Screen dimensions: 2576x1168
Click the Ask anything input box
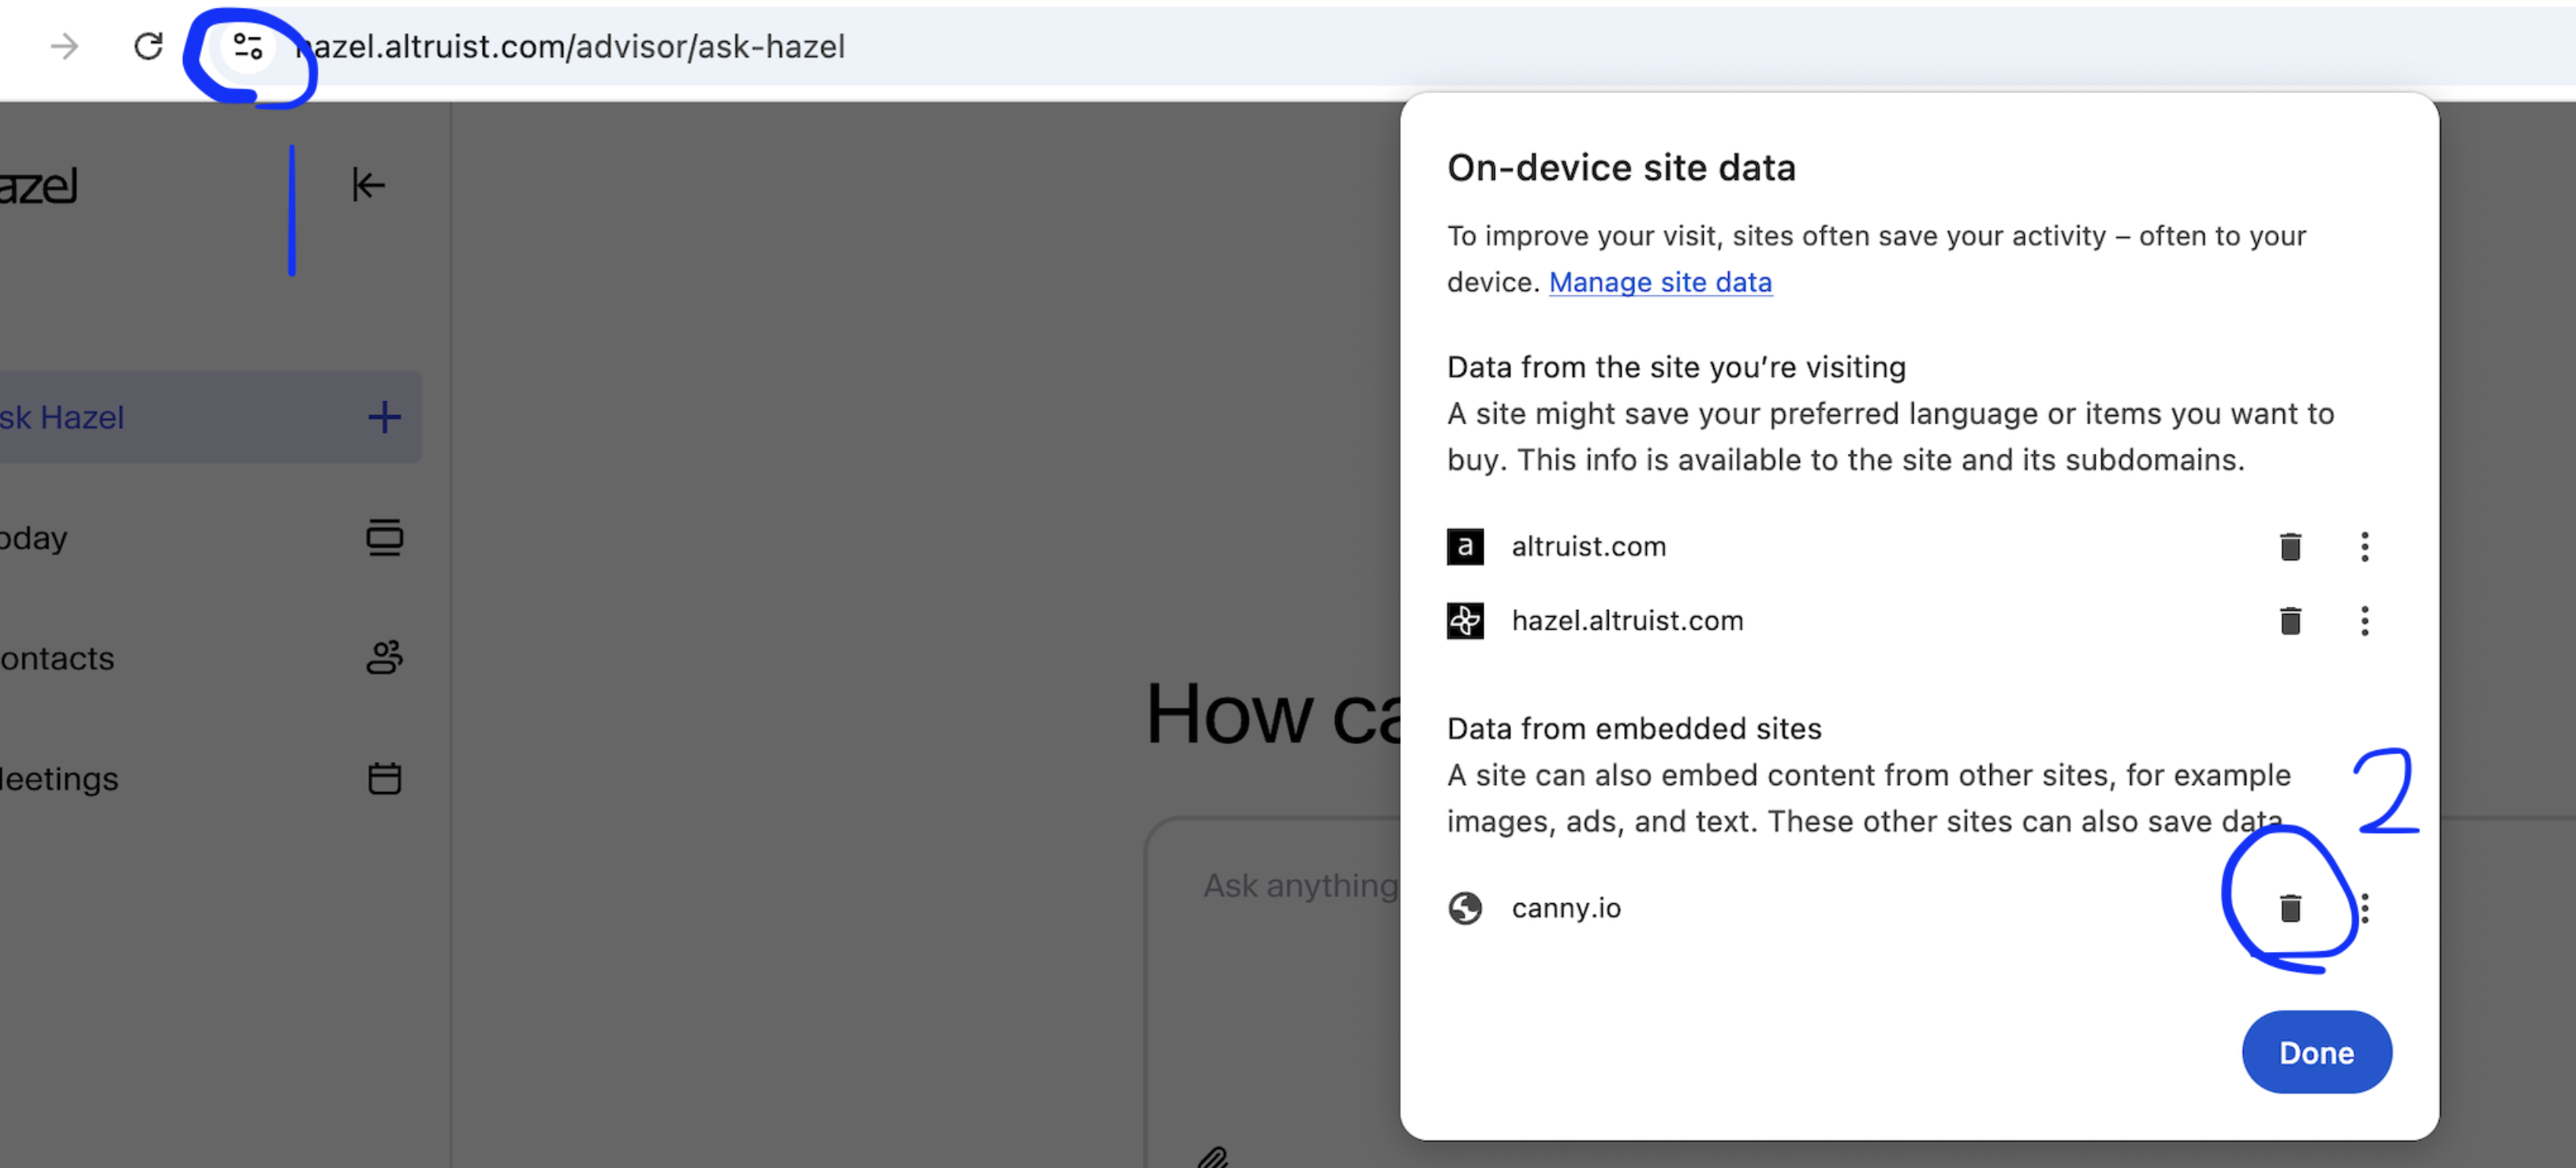click(1298, 885)
